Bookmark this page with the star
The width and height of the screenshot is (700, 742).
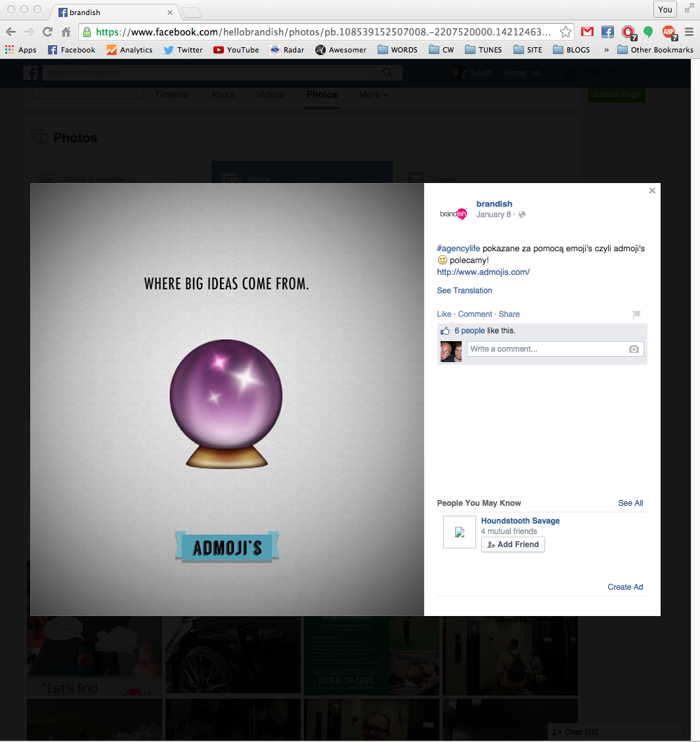[x=565, y=32]
